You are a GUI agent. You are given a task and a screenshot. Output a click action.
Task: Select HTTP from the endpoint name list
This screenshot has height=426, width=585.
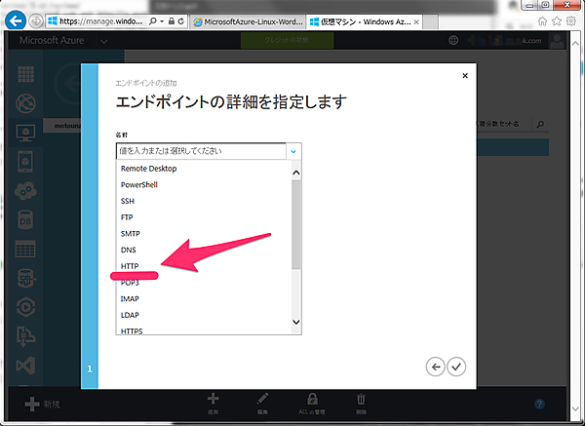(x=129, y=266)
